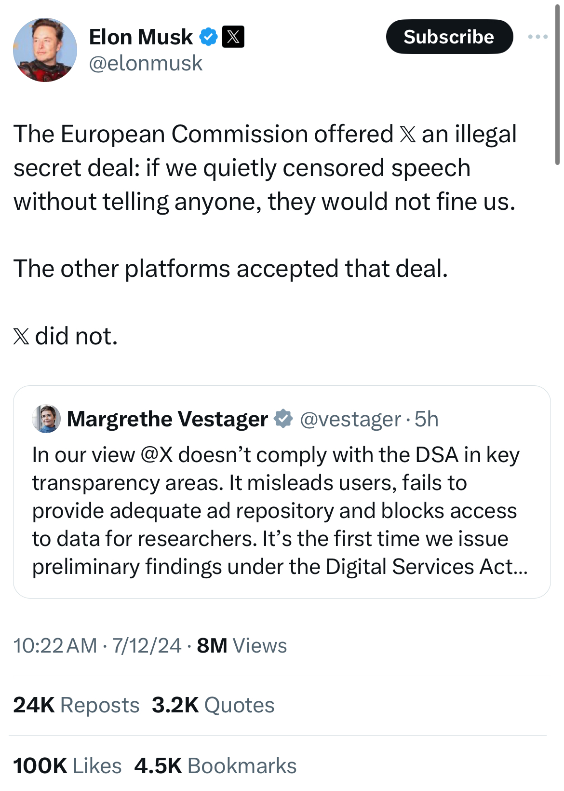Open the tweet author's profile picture
This screenshot has width=564, height=791.
click(45, 50)
